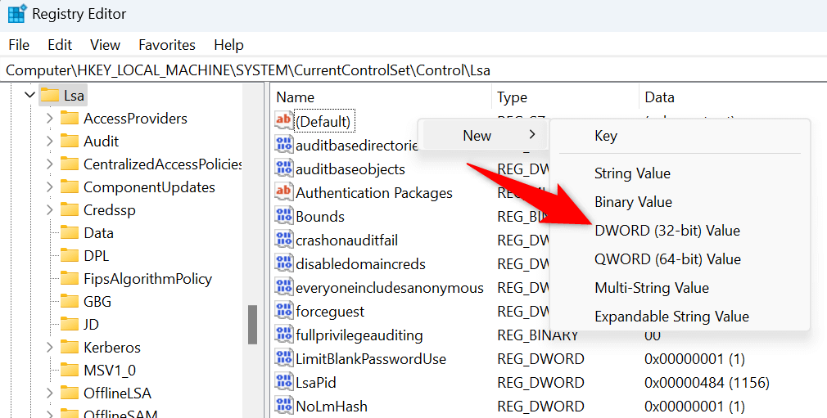Click the tree pane vertical scrollbar thumb

point(253,324)
